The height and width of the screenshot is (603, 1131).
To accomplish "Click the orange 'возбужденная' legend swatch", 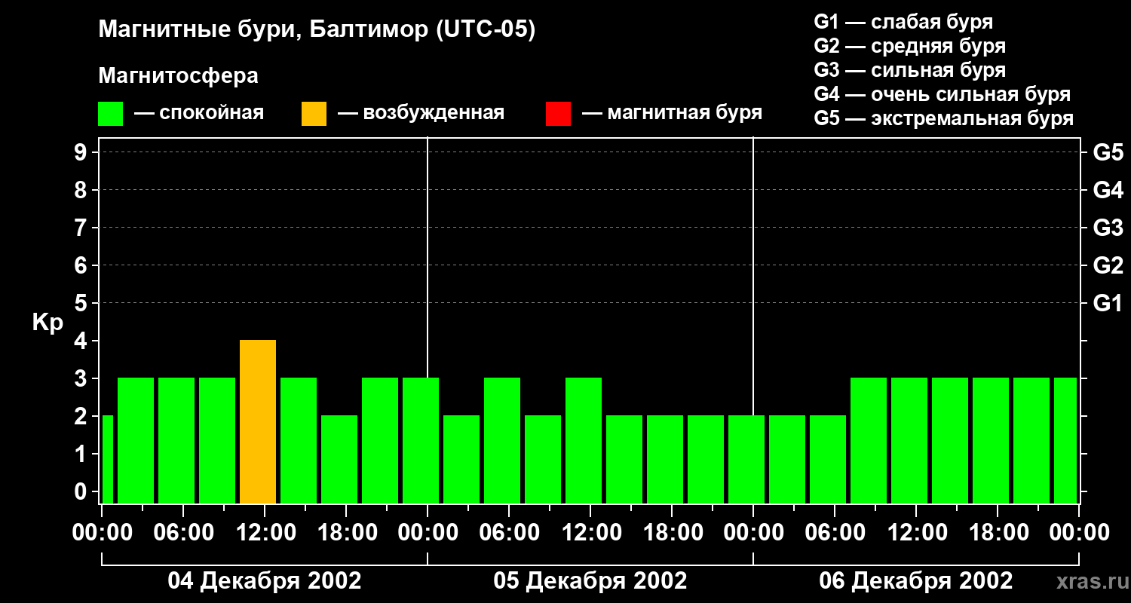I will pos(314,114).
